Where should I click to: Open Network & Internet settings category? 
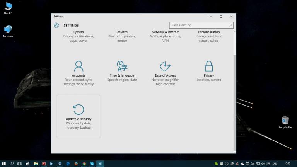(x=166, y=36)
